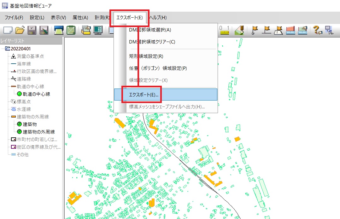Select the 測量の基準点 layer
This screenshot has height=219, width=340.
pyautogui.click(x=30, y=56)
